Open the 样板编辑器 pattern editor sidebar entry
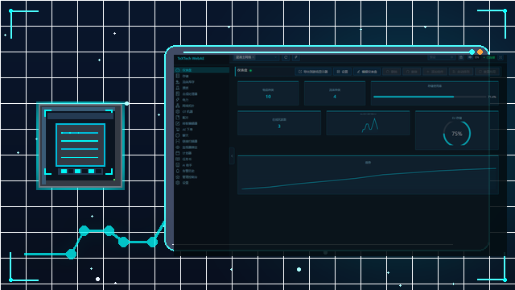The image size is (515, 290). tap(202, 123)
